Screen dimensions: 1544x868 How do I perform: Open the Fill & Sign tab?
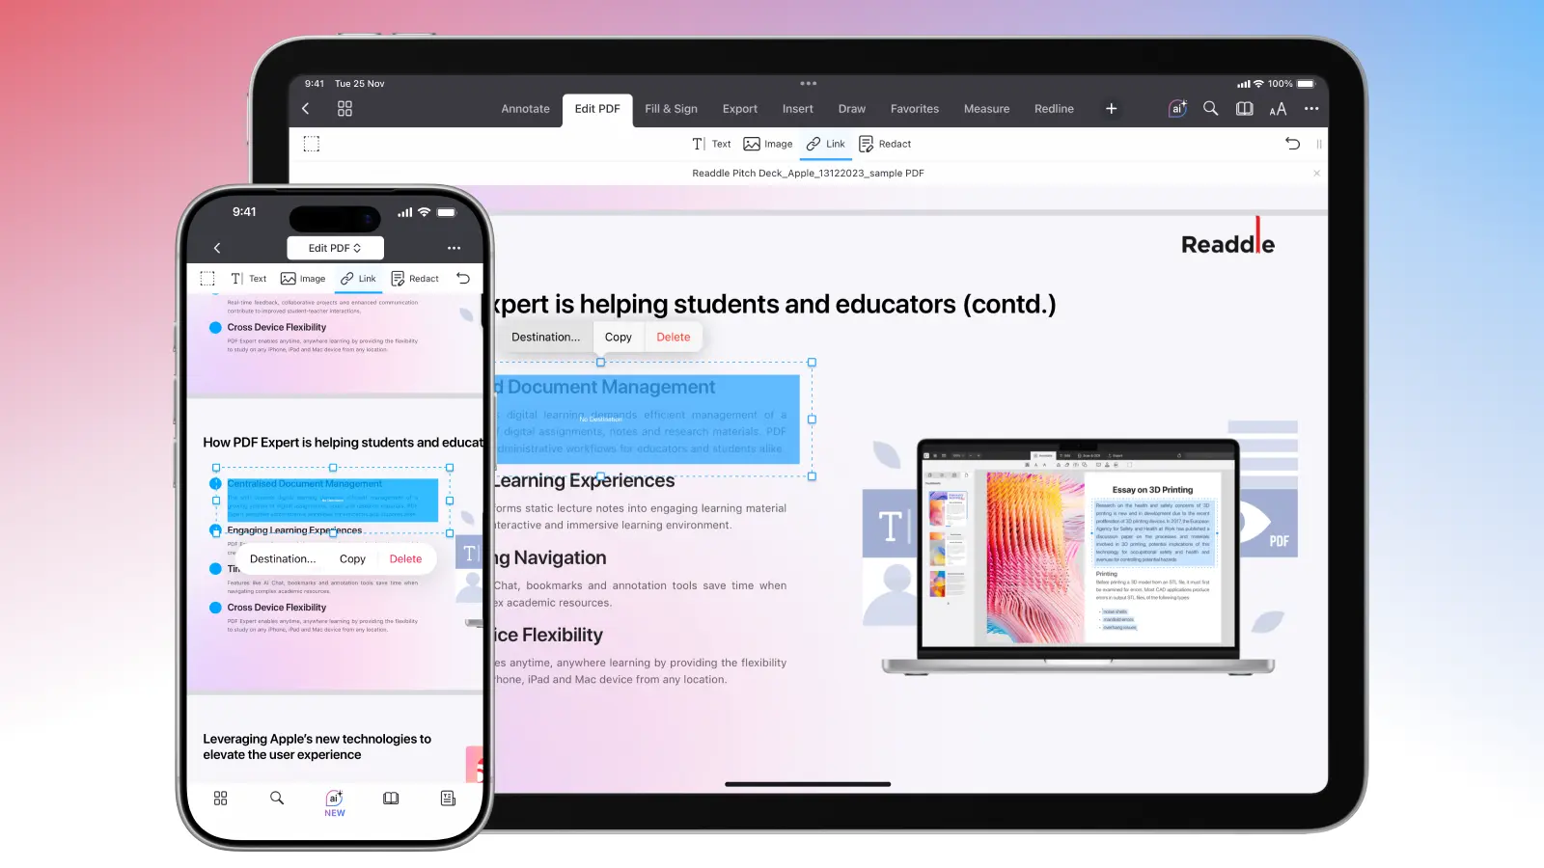point(671,109)
